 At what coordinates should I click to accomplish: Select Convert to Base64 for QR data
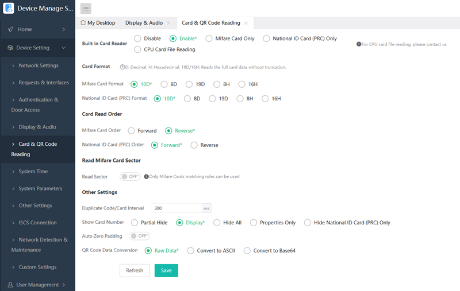coord(247,251)
